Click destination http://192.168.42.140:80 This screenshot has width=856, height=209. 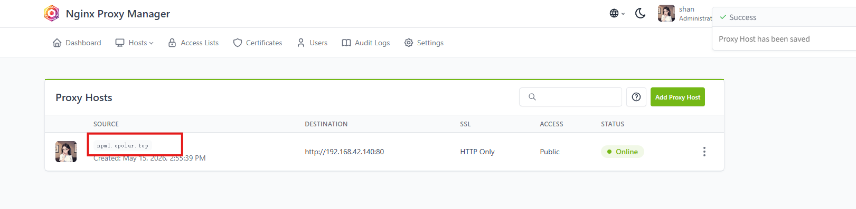(344, 152)
